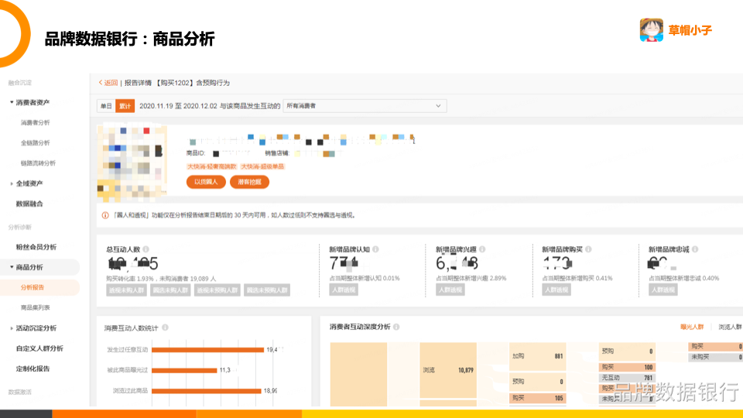Viewport: 743px width, 418px height.
Task: Open 自定义人群分析 in the sidebar
Action: pos(39,348)
